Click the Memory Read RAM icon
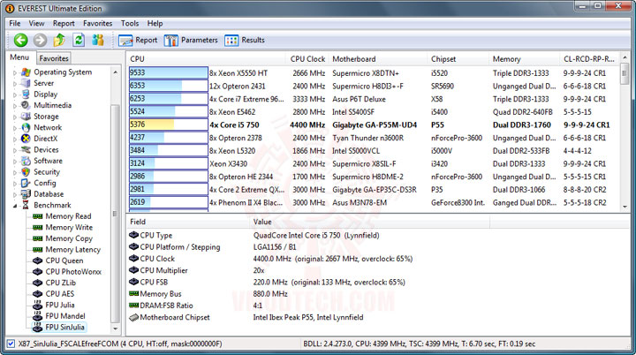636x355 pixels. (x=37, y=216)
